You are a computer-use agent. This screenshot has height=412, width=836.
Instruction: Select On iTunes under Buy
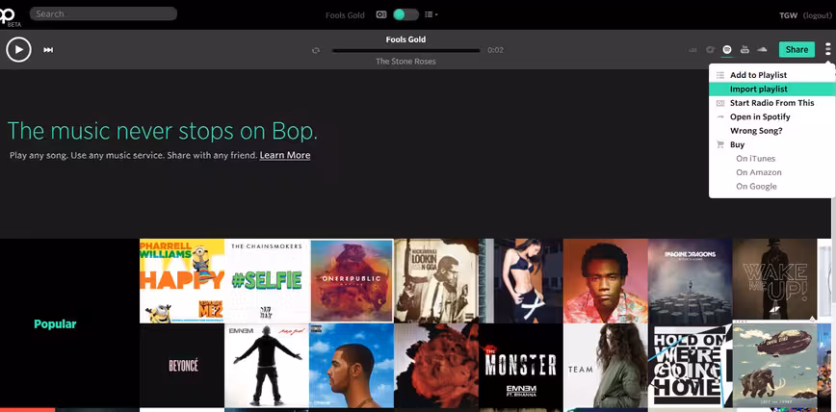tap(755, 158)
